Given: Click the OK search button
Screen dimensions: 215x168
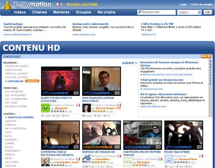Looking at the screenshot, I should (208, 12).
